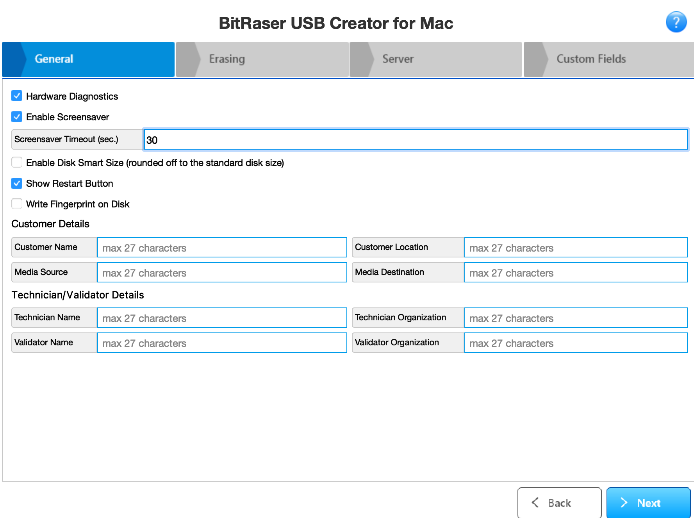Open the Server tab

[435, 59]
